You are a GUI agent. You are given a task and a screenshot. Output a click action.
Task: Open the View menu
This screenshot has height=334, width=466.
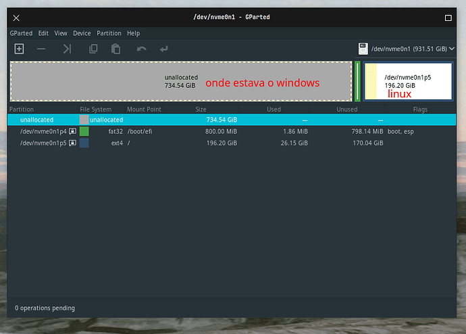pyautogui.click(x=61, y=33)
